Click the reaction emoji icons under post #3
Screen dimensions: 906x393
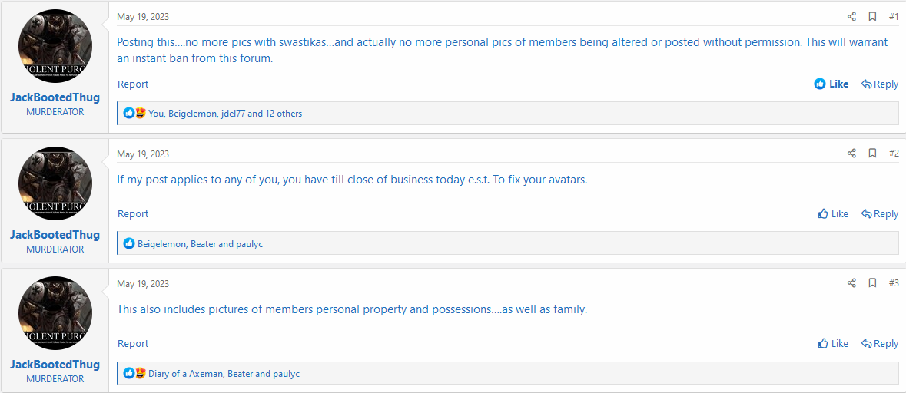click(134, 373)
